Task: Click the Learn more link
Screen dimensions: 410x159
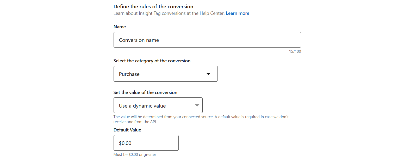Action: (x=237, y=13)
